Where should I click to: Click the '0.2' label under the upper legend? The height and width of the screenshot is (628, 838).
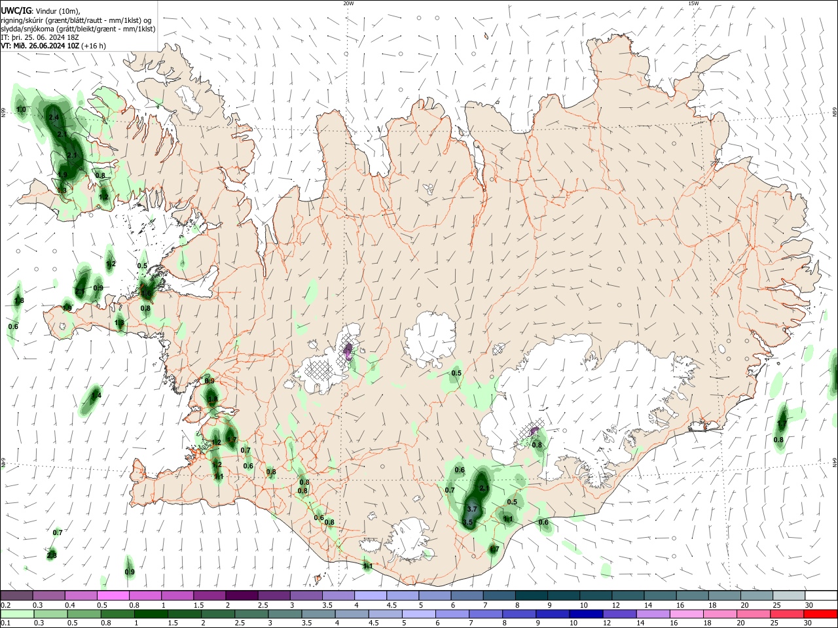[5, 605]
